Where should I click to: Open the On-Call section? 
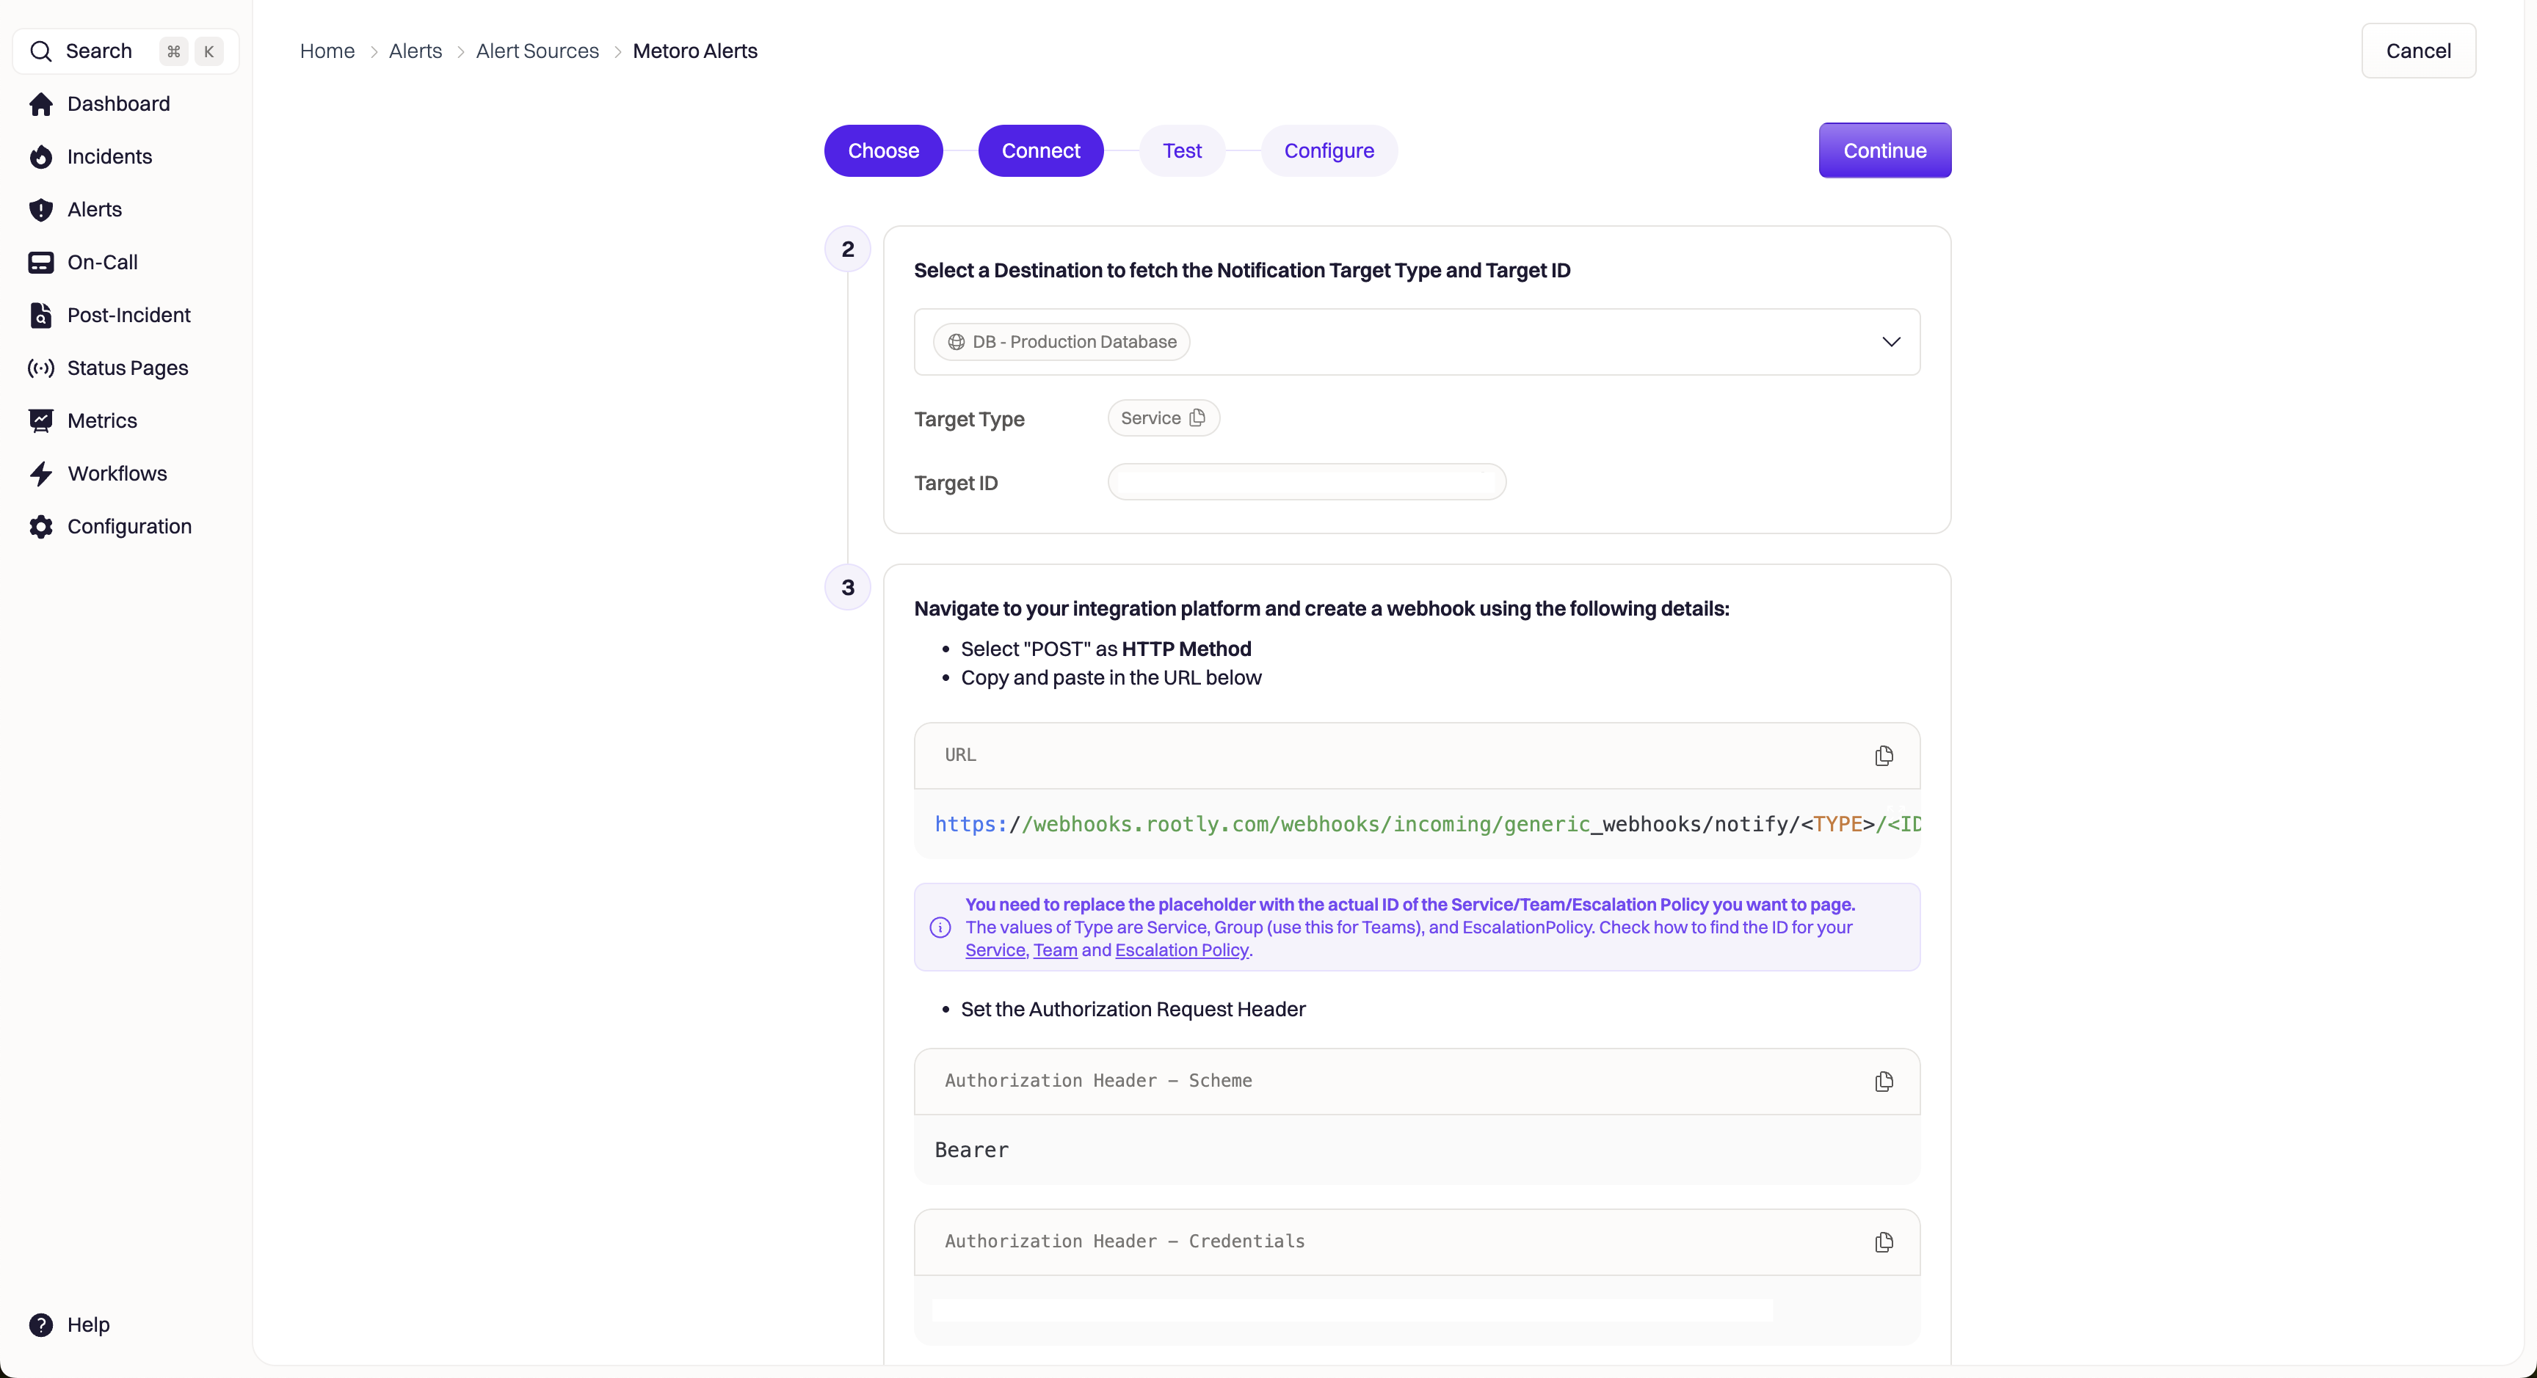[101, 263]
